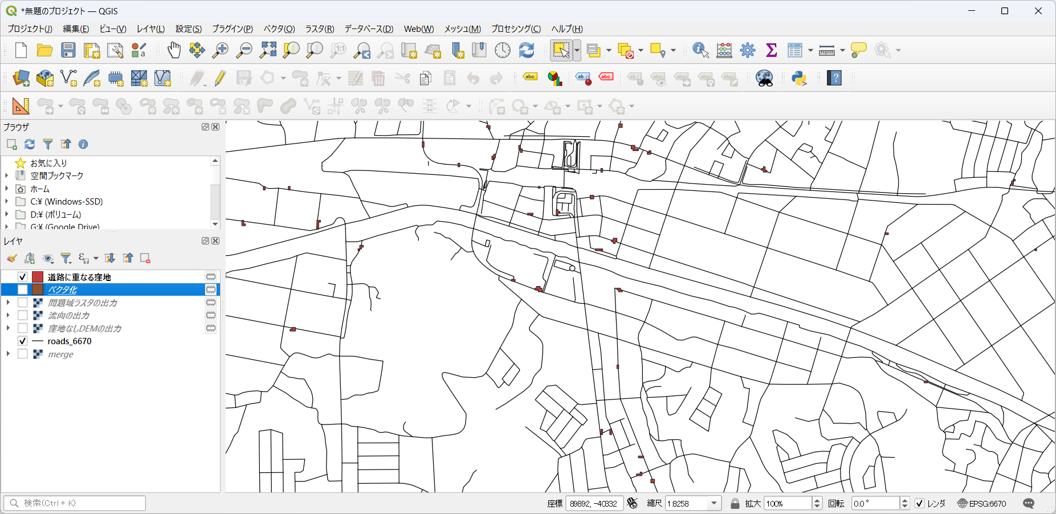
Task: Click the Zoom Full extent icon
Action: pyautogui.click(x=268, y=50)
